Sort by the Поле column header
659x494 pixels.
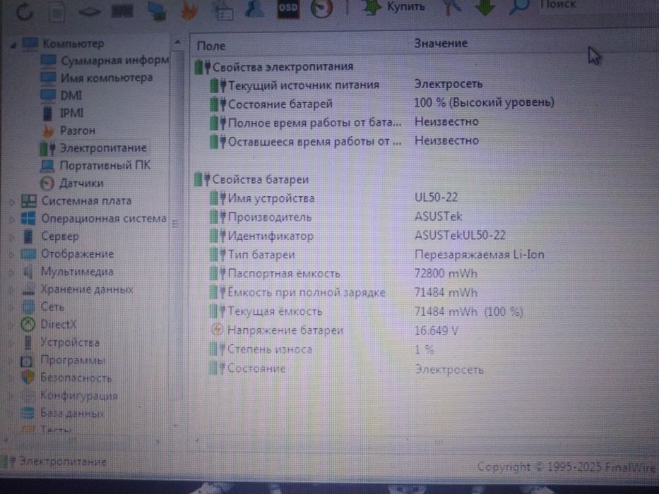(298, 45)
